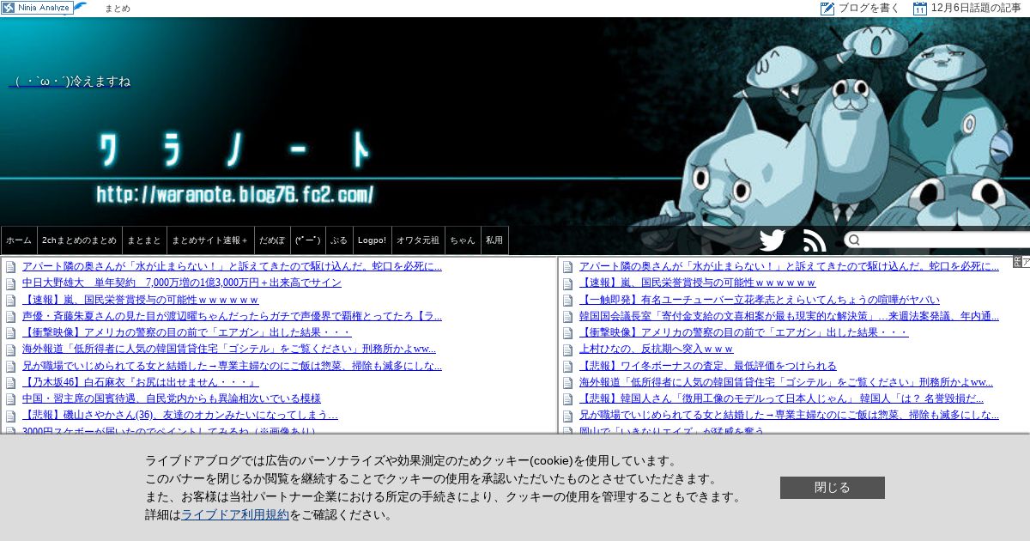The width and height of the screenshot is (1030, 541).
Task: Open the ちゃん menu item
Action: tap(463, 240)
